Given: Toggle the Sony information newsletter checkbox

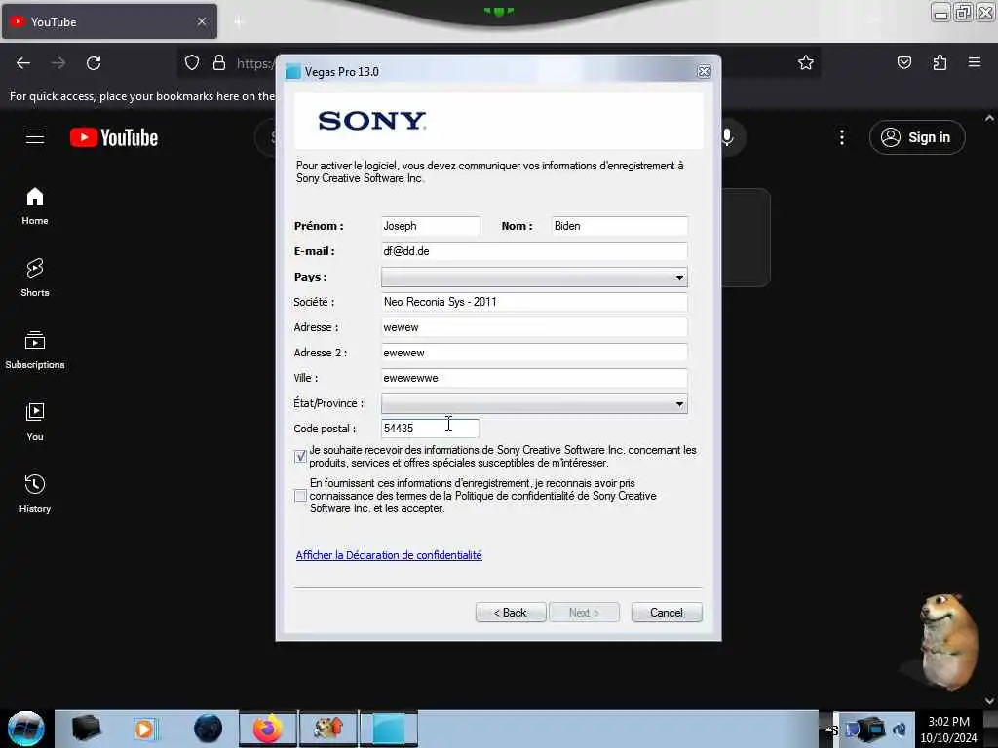Looking at the screenshot, I should pyautogui.click(x=300, y=456).
